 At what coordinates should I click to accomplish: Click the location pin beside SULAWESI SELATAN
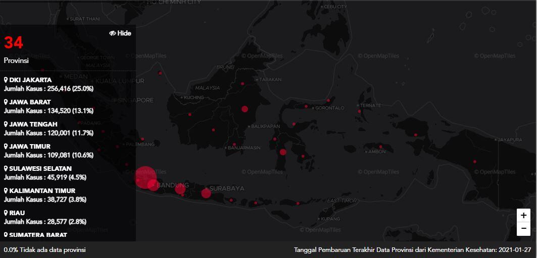pyautogui.click(x=6, y=169)
